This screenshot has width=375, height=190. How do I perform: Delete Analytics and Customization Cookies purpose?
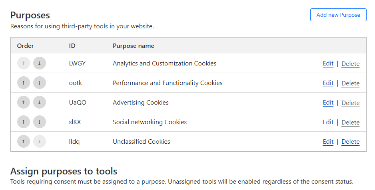[x=350, y=64]
